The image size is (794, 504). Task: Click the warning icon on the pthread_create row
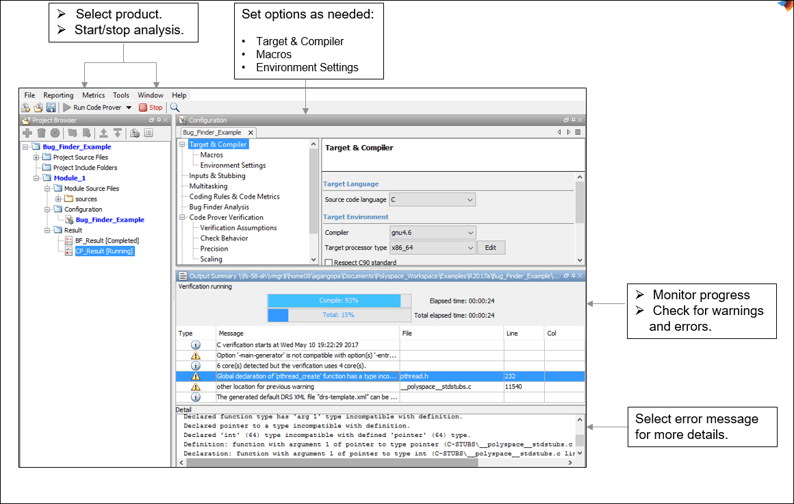coord(196,377)
